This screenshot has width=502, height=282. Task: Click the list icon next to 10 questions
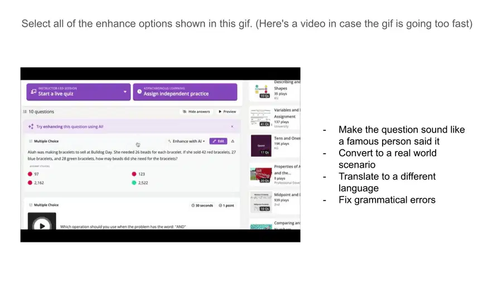tap(25, 111)
